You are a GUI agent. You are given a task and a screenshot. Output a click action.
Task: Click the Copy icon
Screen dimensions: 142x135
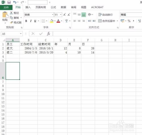(11, 18)
